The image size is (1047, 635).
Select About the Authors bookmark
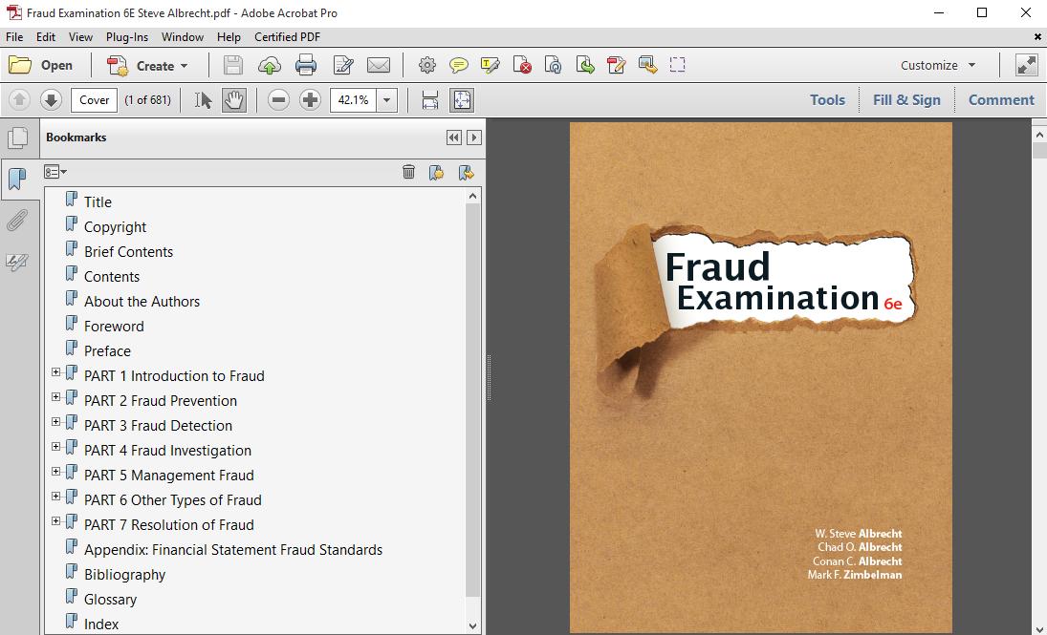click(x=142, y=302)
